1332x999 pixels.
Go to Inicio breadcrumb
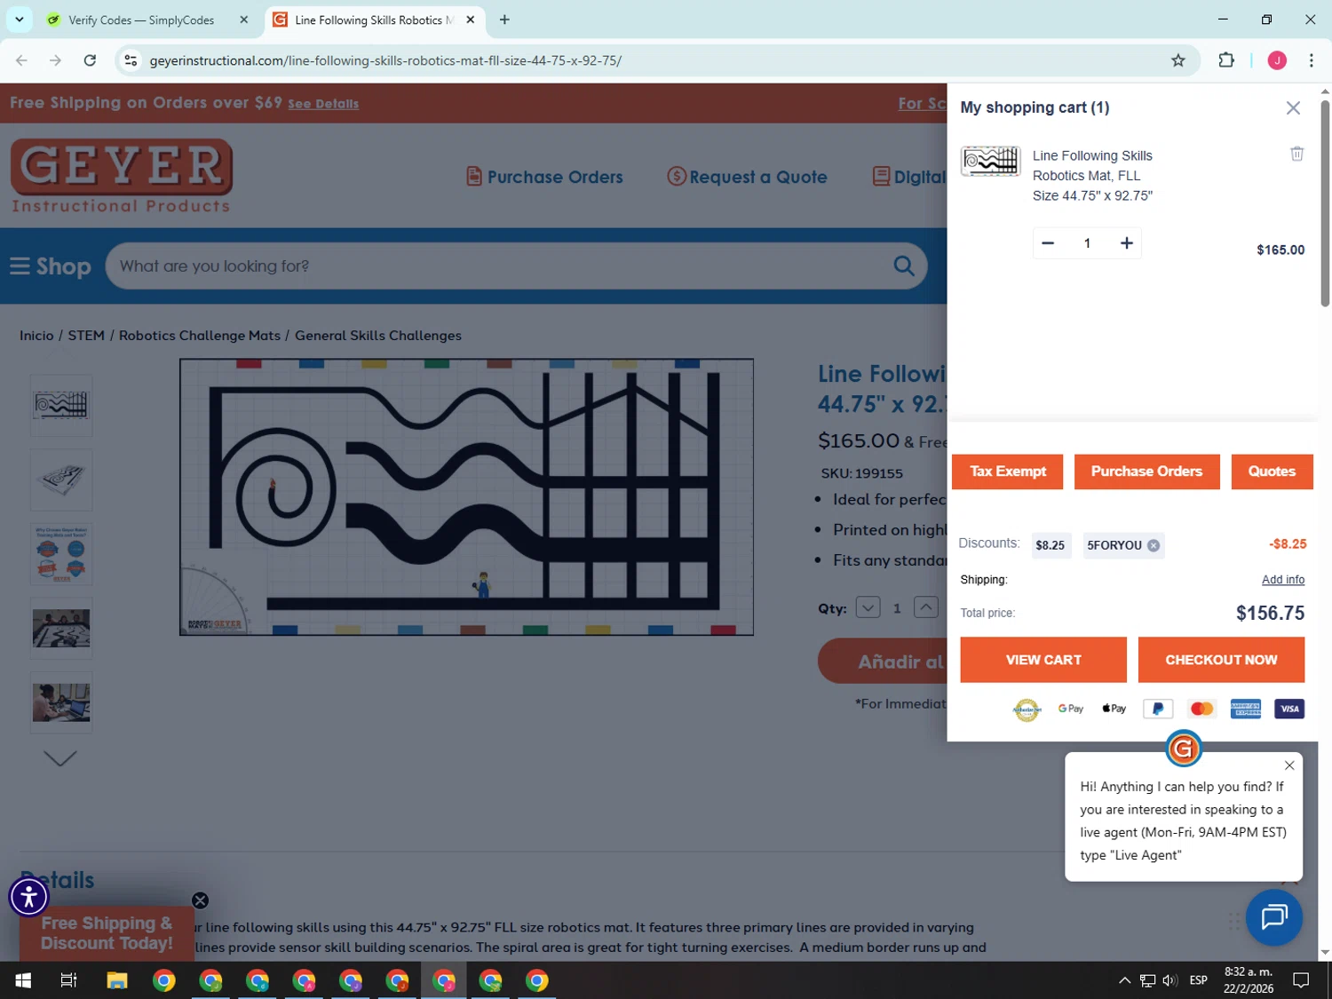(x=36, y=336)
